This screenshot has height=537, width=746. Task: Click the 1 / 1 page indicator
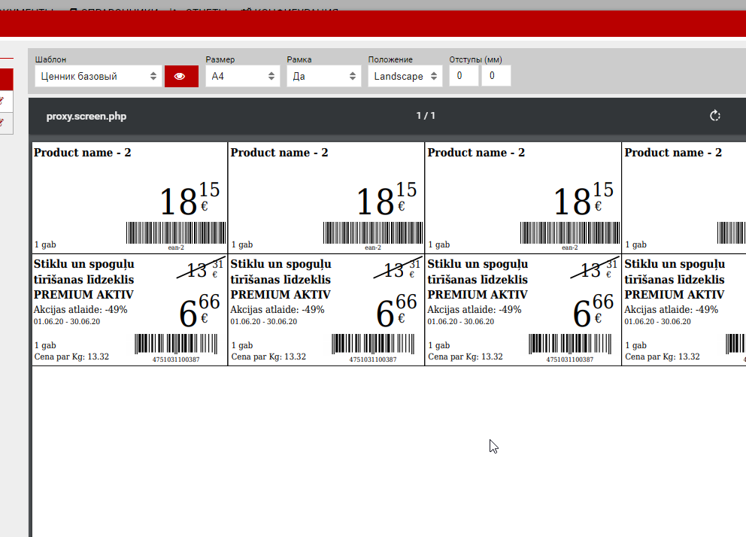click(426, 116)
